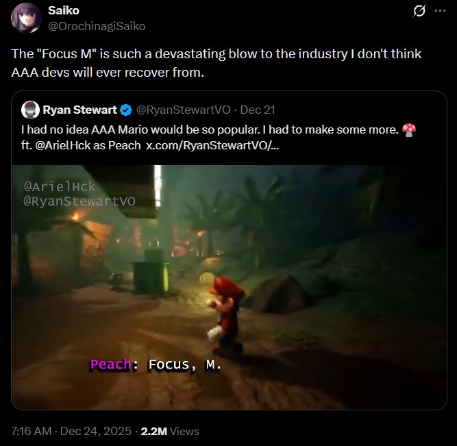The width and height of the screenshot is (457, 446).
Task: Click the @RyanStewartVO handle beside verified badge
Action: pos(181,110)
